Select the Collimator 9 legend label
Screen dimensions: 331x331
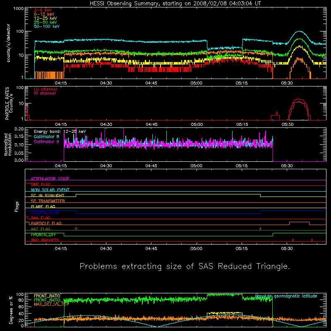(x=46, y=142)
